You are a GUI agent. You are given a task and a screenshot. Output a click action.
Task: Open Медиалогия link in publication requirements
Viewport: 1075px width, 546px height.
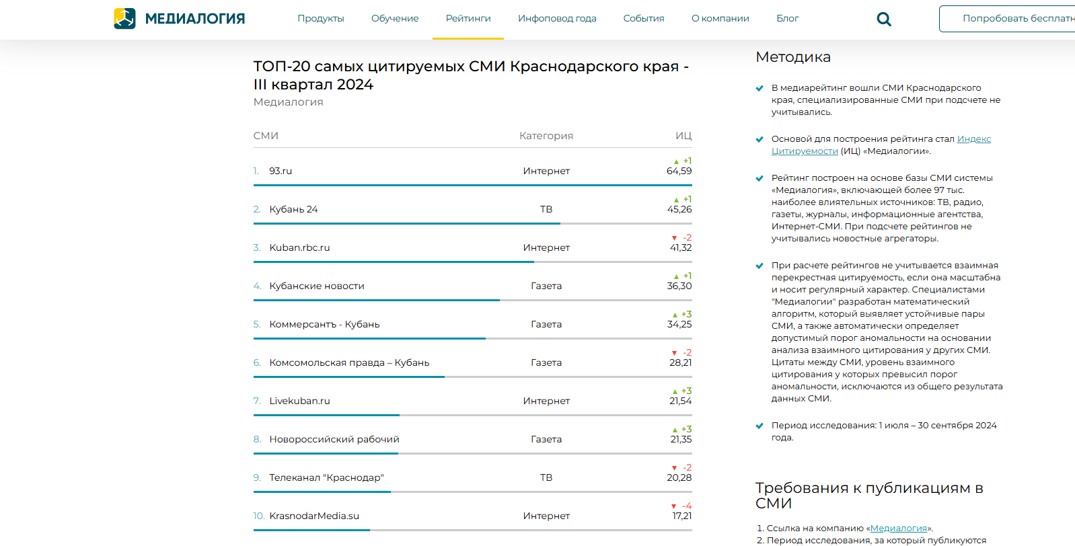tap(898, 529)
